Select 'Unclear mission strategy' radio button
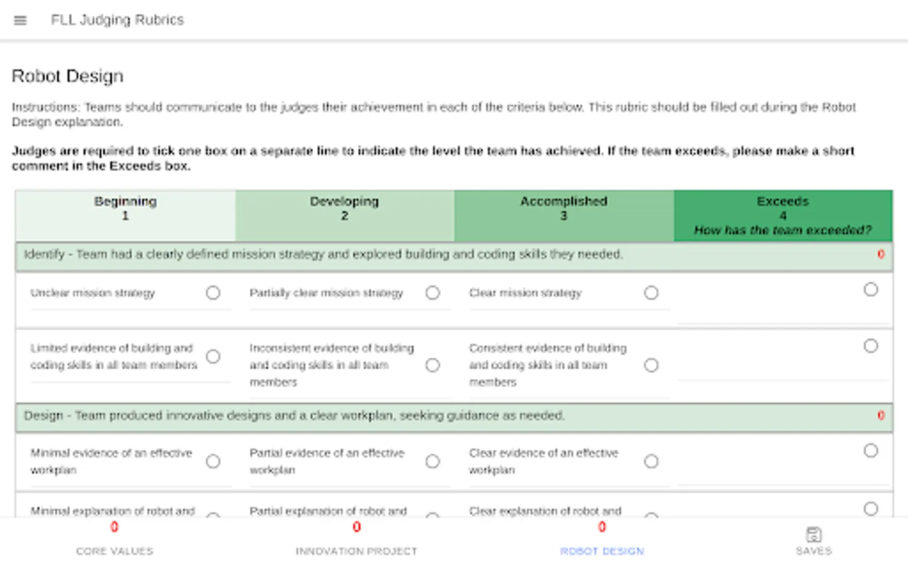Screen dimensions: 908x567 point(213,293)
